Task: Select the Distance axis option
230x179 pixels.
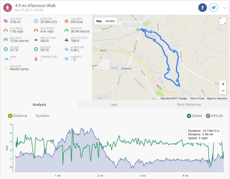Action: [x=10, y=116]
